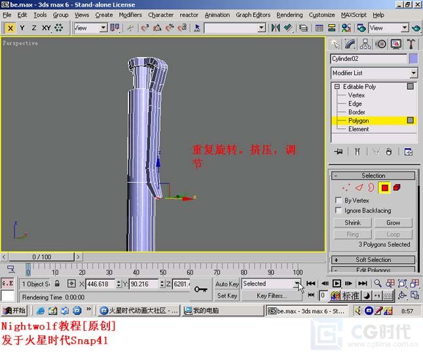Open Render Scene dialog icon
423x353 pixels.
361,28
